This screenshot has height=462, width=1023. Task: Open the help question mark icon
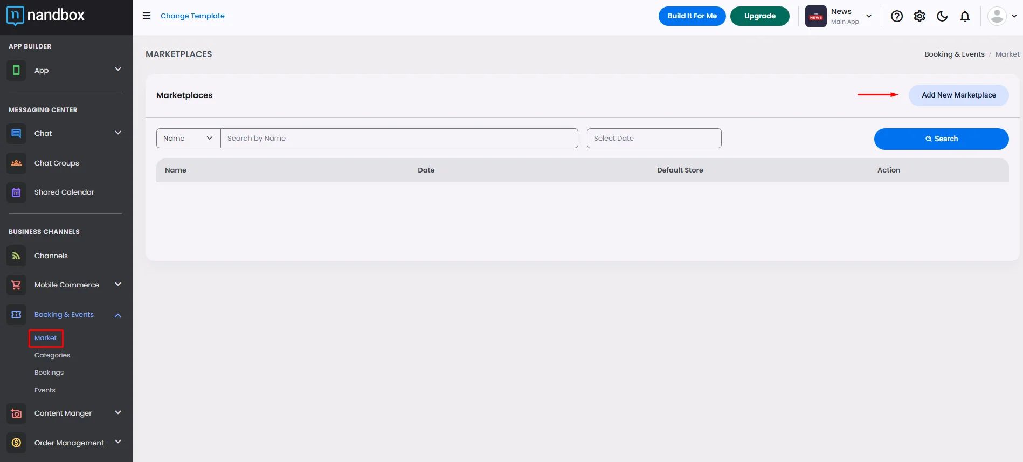click(x=897, y=16)
